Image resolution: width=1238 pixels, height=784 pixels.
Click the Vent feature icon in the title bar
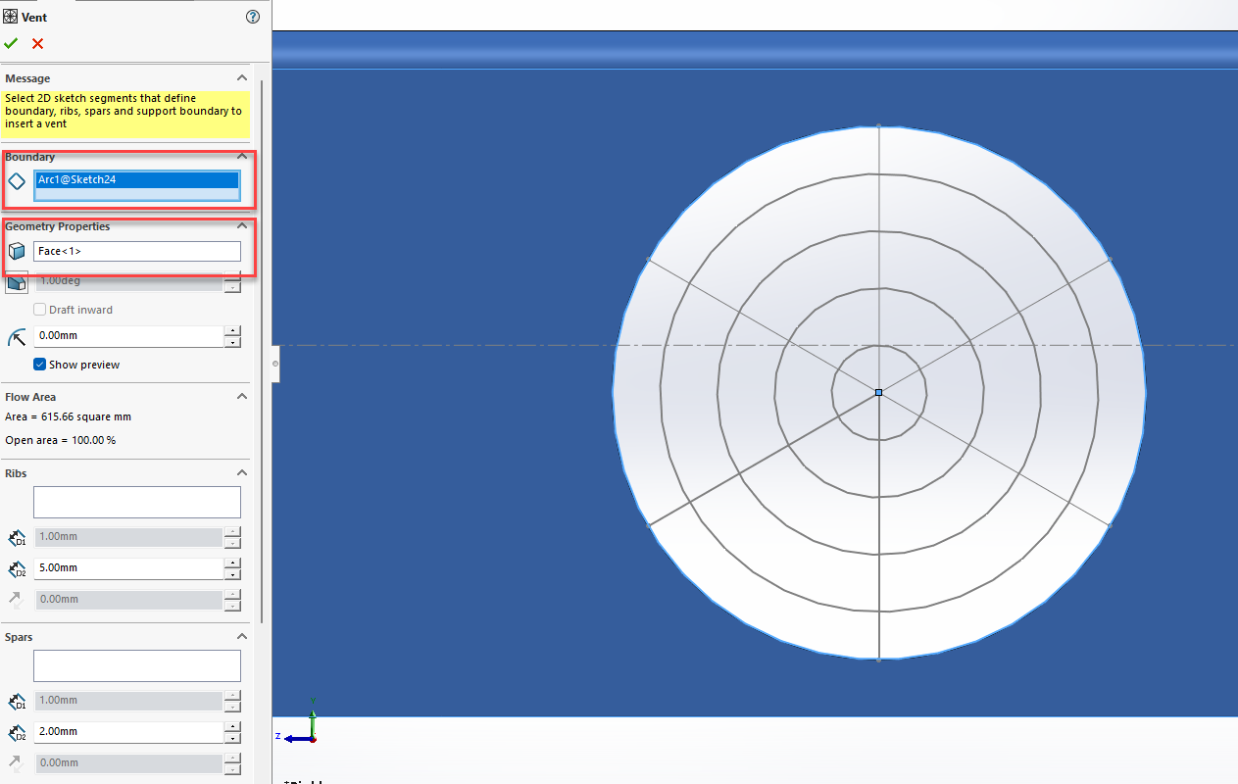pyautogui.click(x=11, y=16)
